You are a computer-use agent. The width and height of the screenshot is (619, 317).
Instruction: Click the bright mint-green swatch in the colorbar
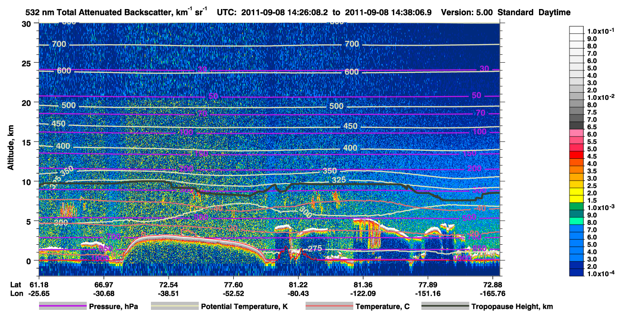pyautogui.click(x=576, y=221)
